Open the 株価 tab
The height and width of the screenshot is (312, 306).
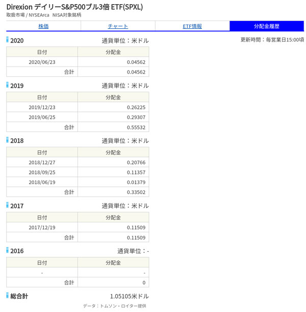click(x=43, y=26)
